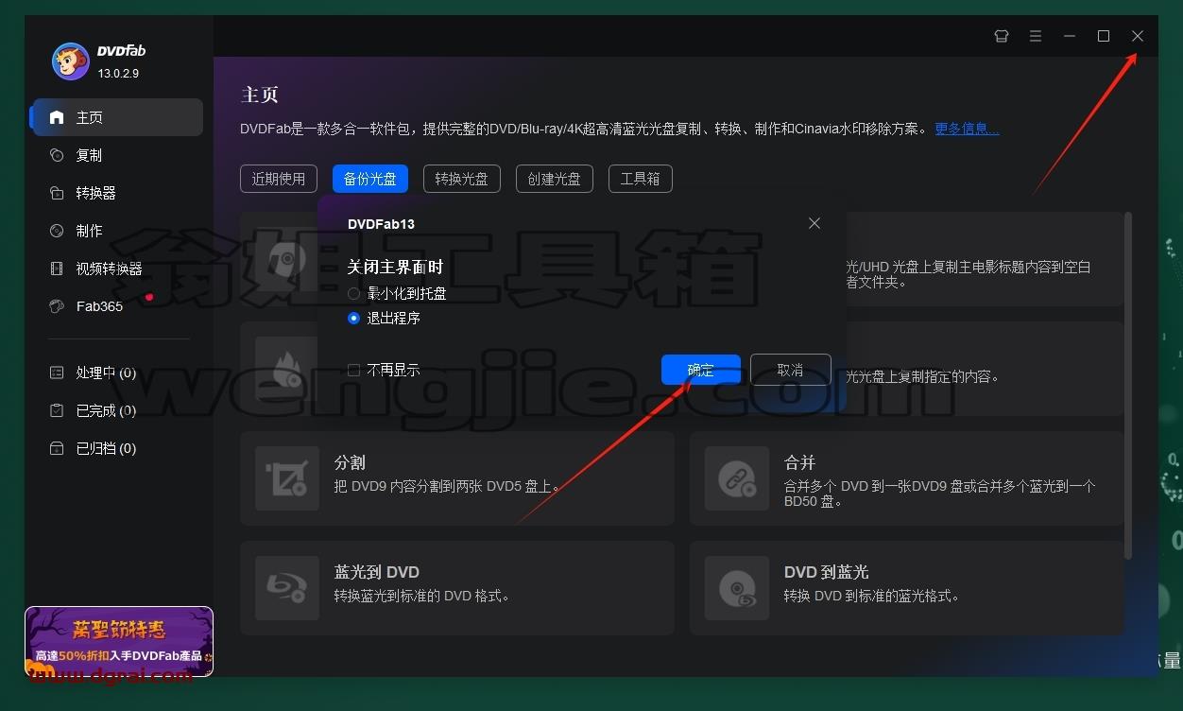1183x711 pixels.
Task: Open the 分割 card title
Action: coord(350,462)
